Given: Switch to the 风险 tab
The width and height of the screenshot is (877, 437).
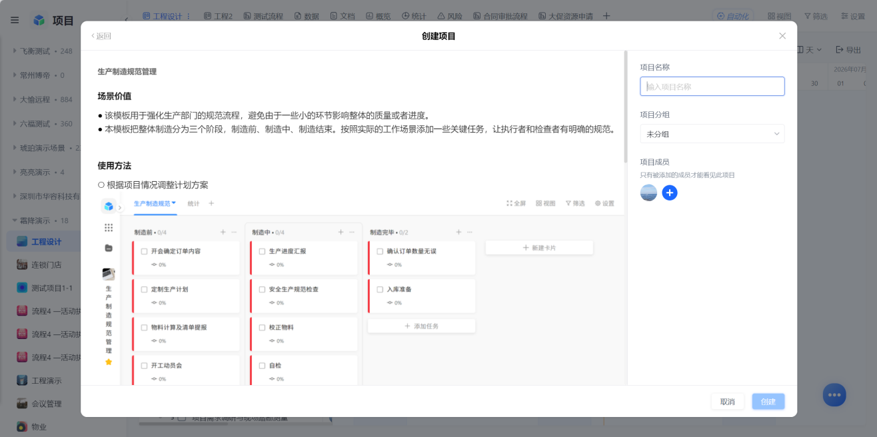Looking at the screenshot, I should (x=450, y=16).
